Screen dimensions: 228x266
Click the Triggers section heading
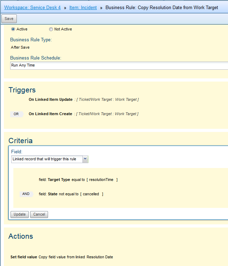click(22, 90)
